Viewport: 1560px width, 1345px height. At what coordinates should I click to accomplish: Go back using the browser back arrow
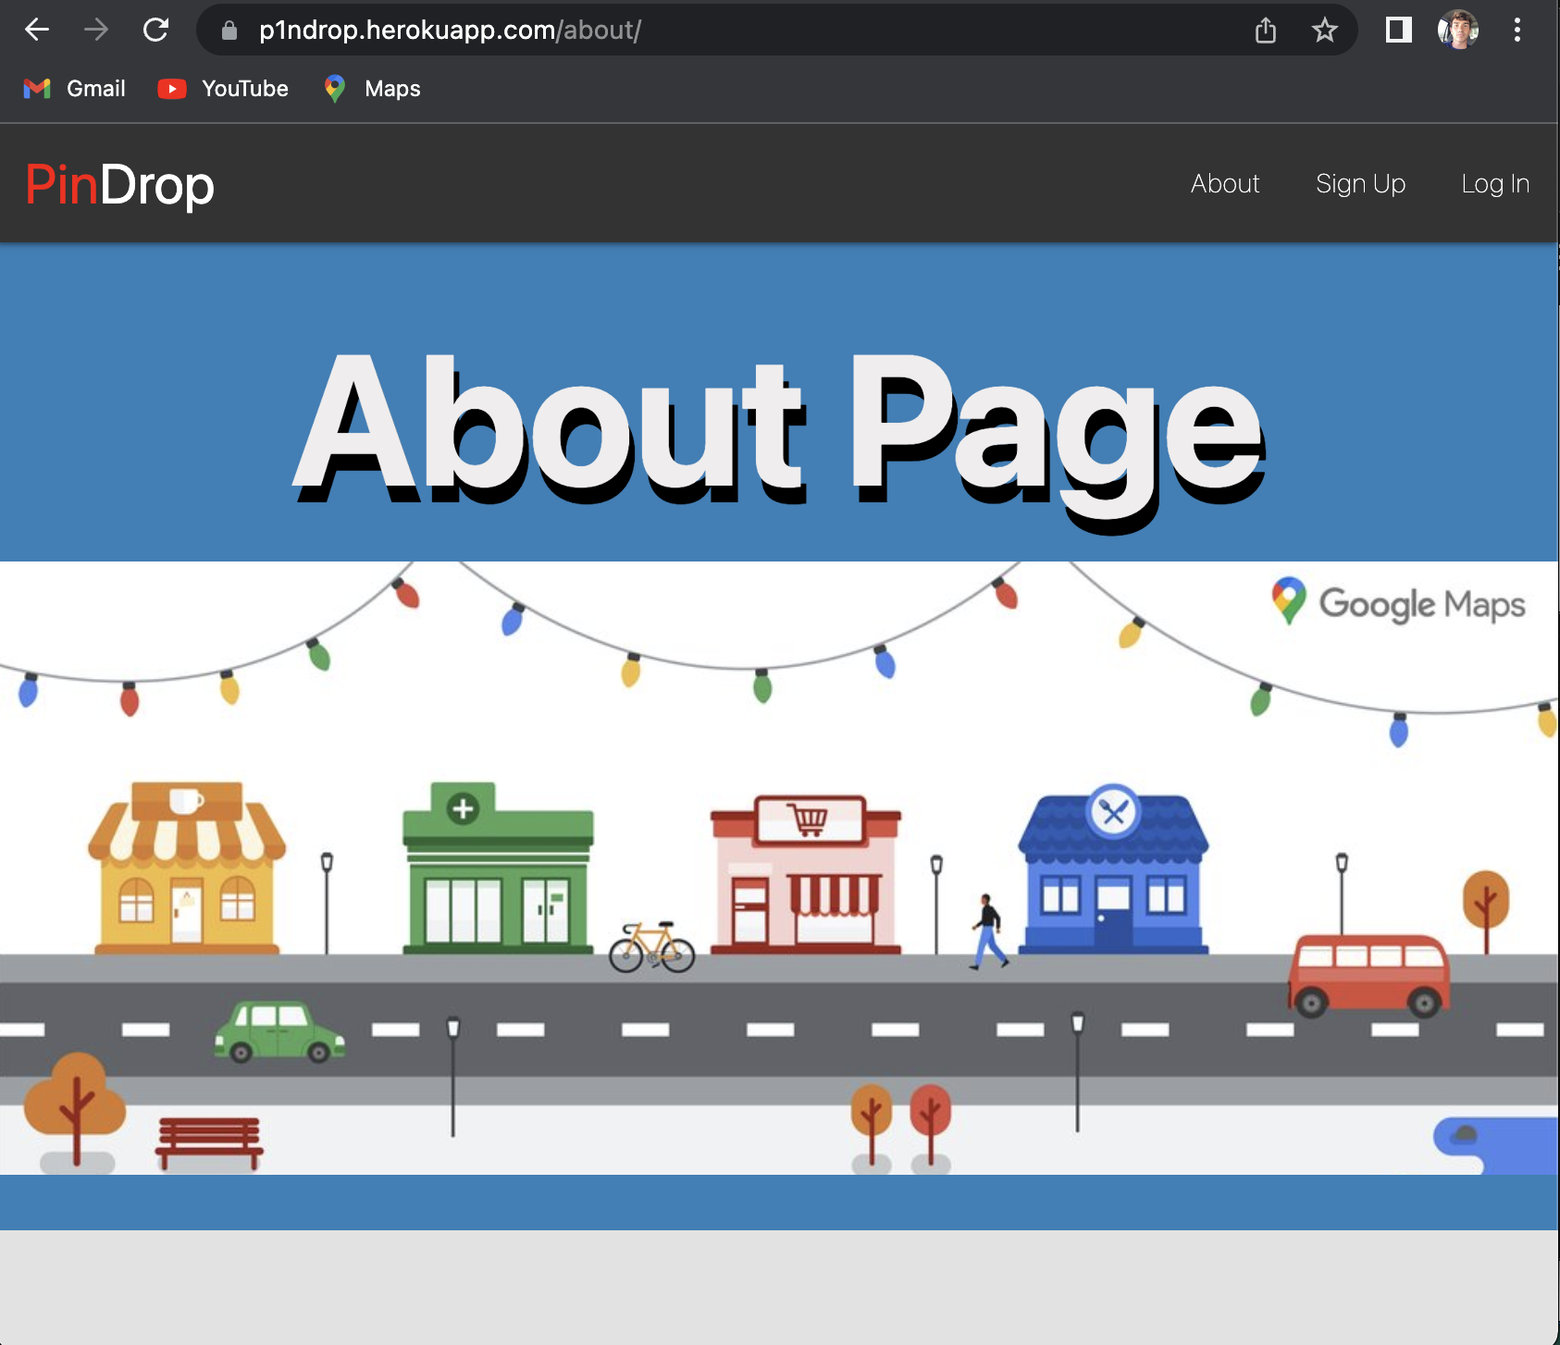pos(37,31)
